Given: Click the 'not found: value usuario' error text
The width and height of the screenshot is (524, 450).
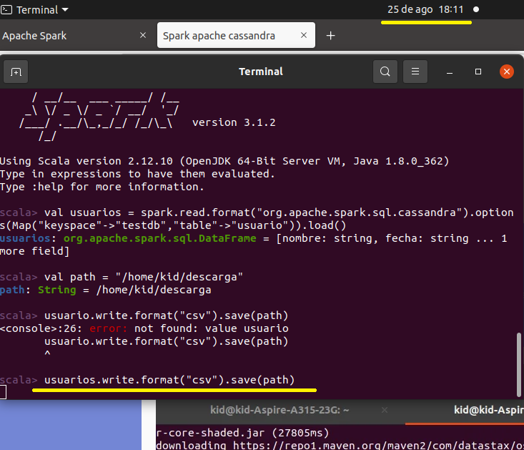Looking at the screenshot, I should pyautogui.click(x=211, y=328).
